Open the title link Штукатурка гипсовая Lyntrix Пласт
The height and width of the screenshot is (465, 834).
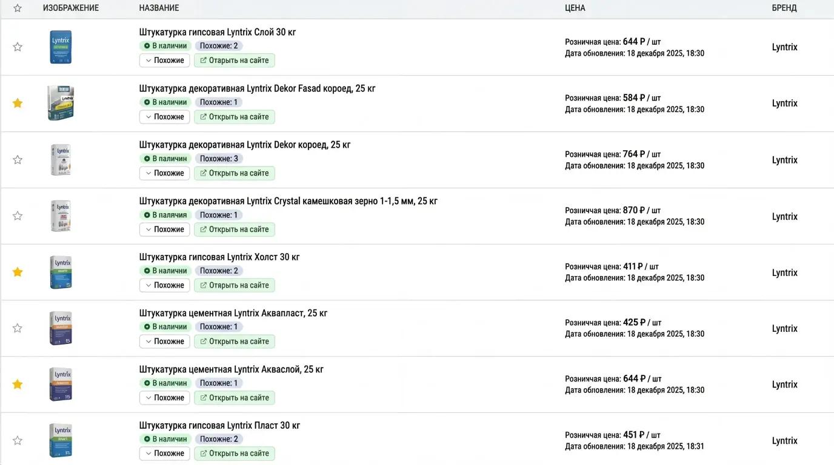click(219, 426)
